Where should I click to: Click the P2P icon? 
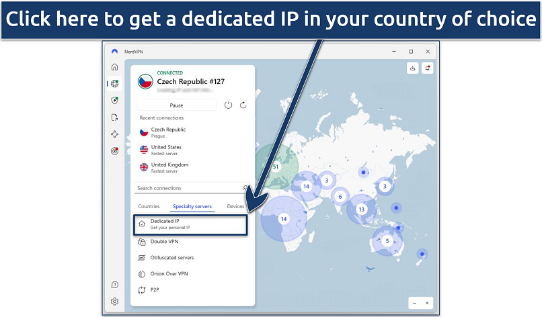click(x=142, y=290)
